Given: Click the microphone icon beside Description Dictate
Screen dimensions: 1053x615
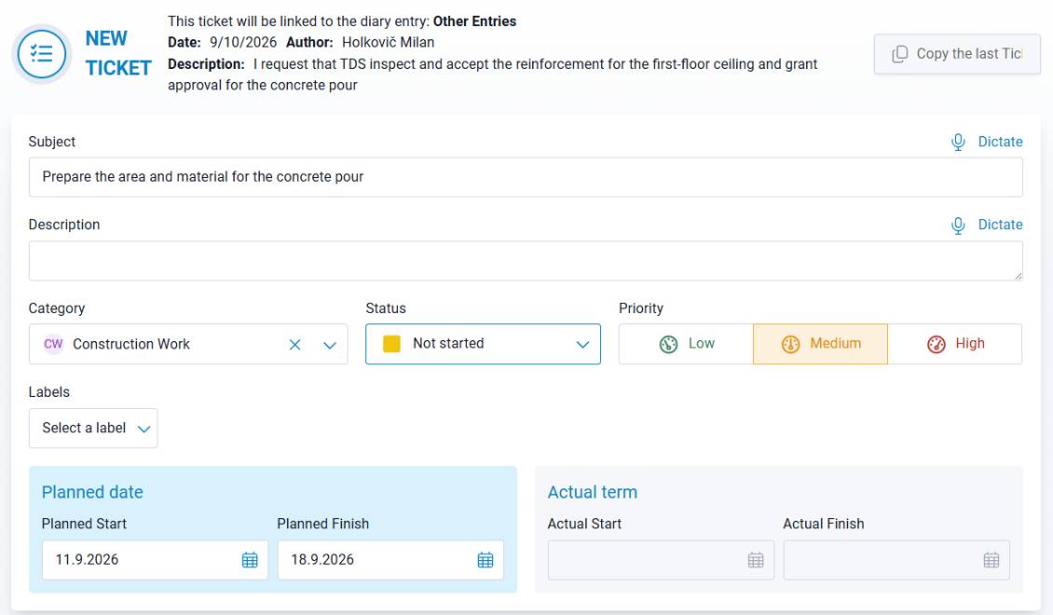Looking at the screenshot, I should point(958,225).
